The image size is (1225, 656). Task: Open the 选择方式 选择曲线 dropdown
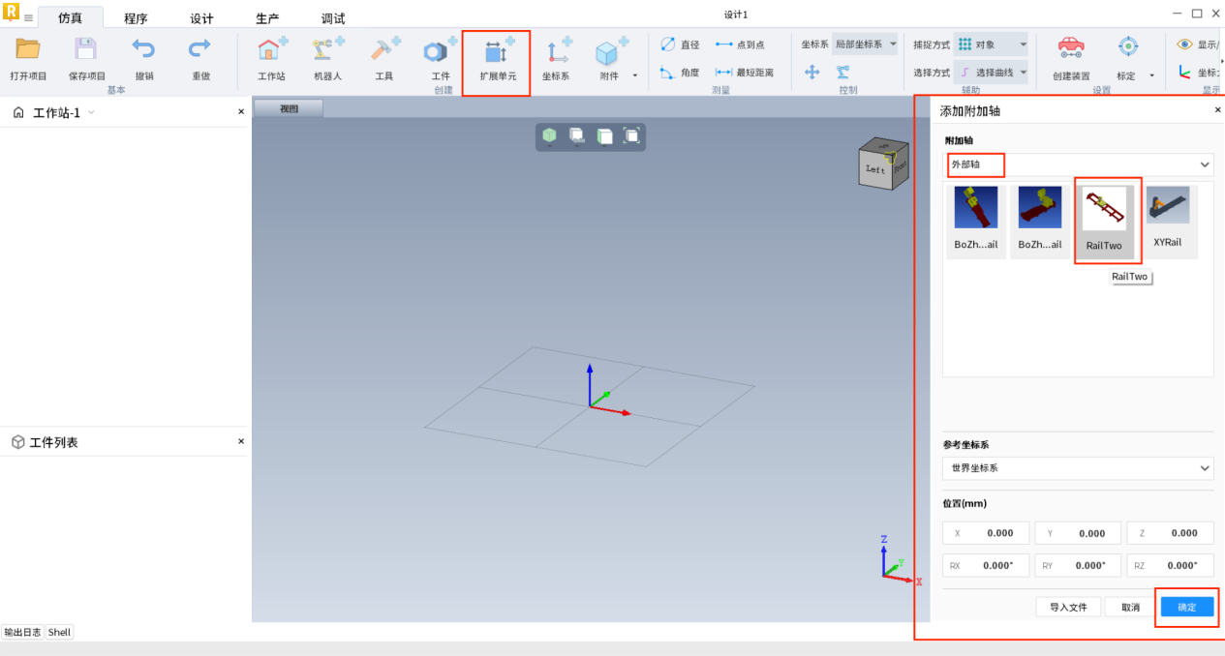991,73
